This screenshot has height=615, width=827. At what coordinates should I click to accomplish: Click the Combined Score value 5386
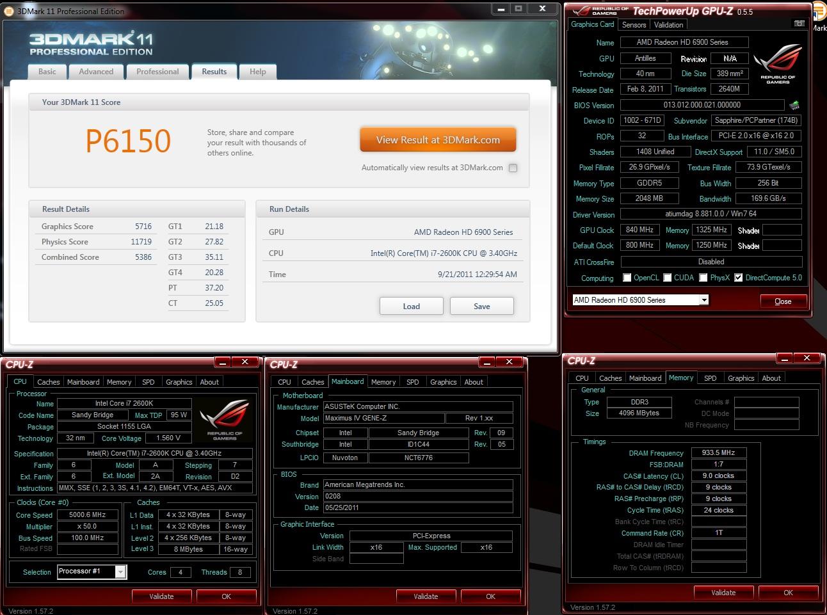pos(143,257)
